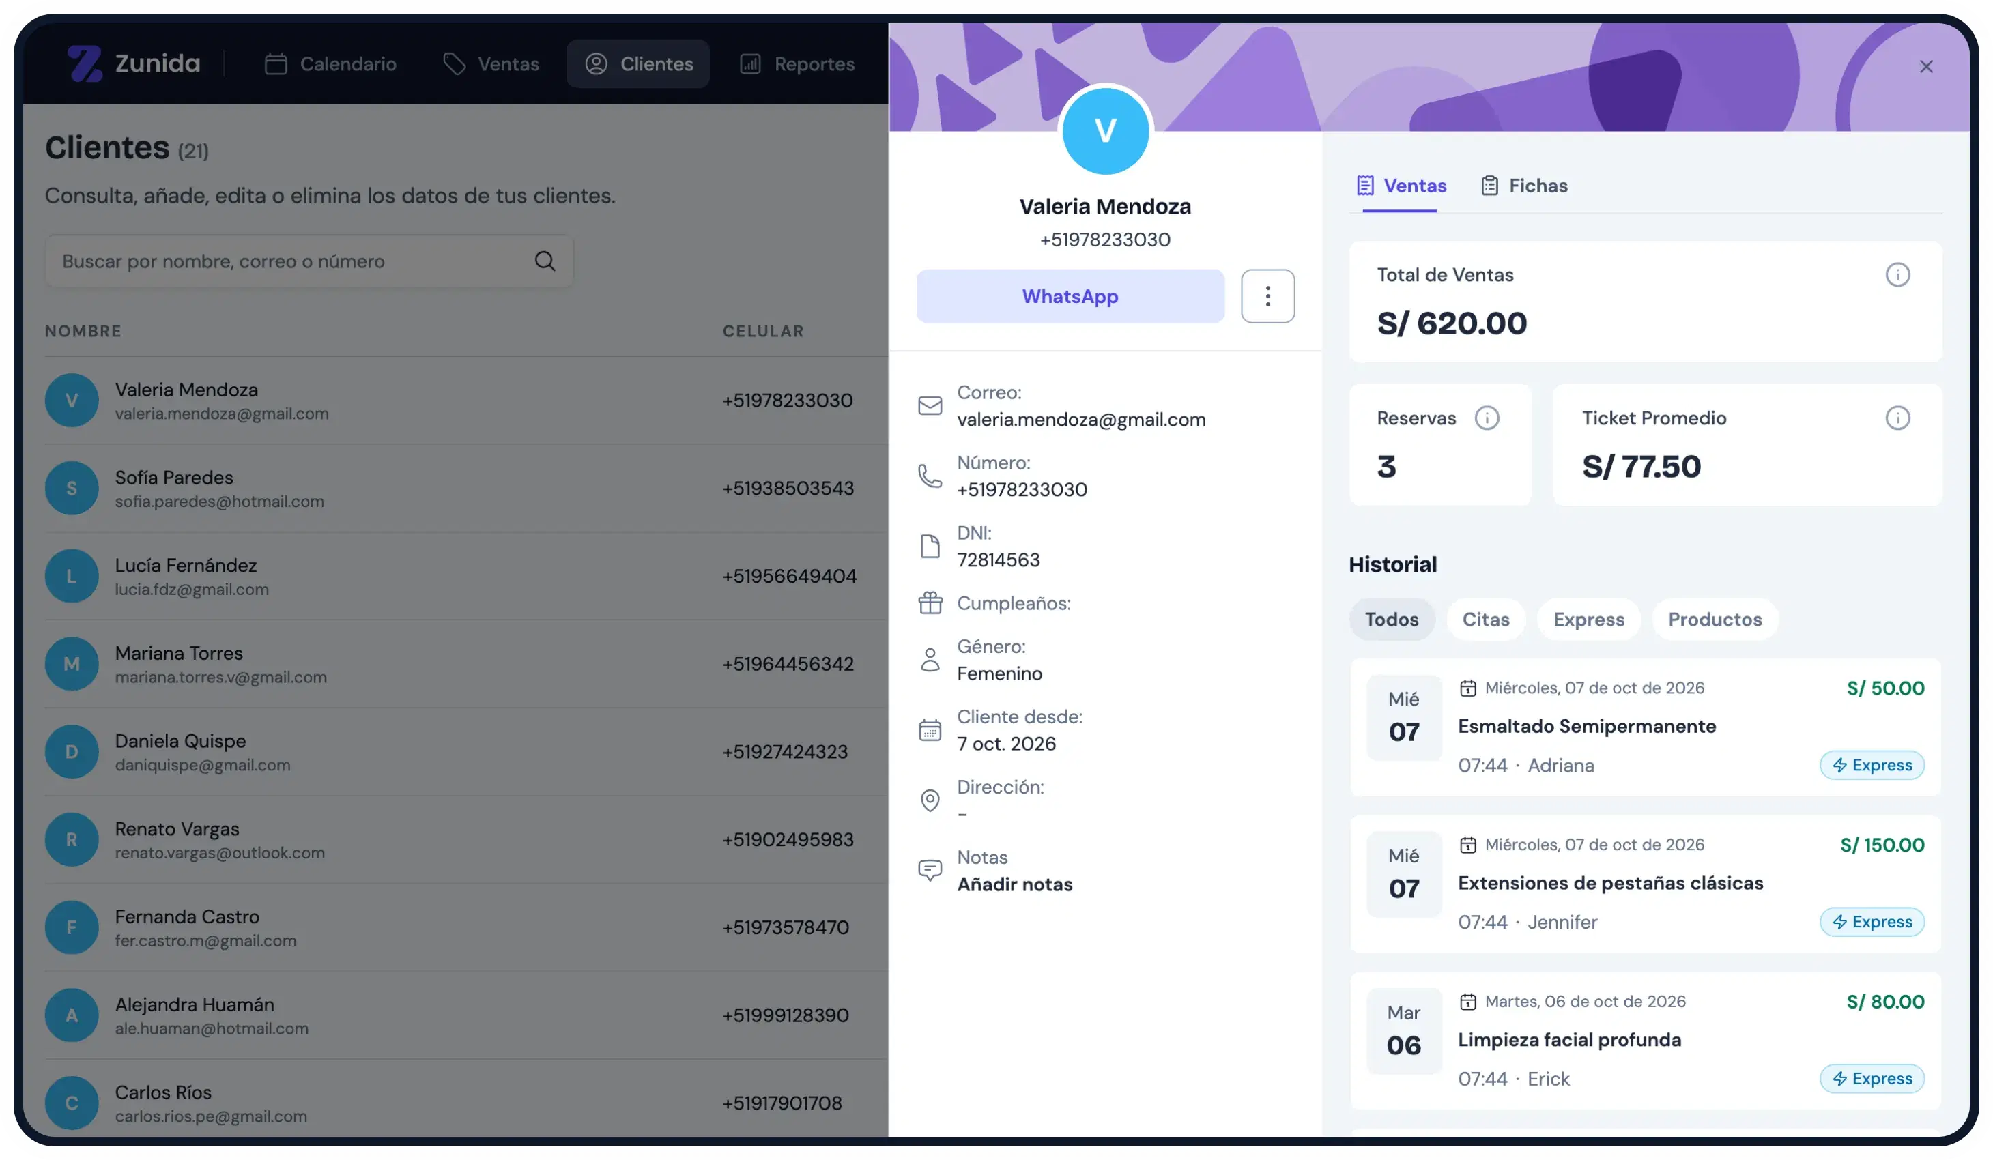Click the search magnifier icon
This screenshot has height=1160, width=1993.
(545, 261)
